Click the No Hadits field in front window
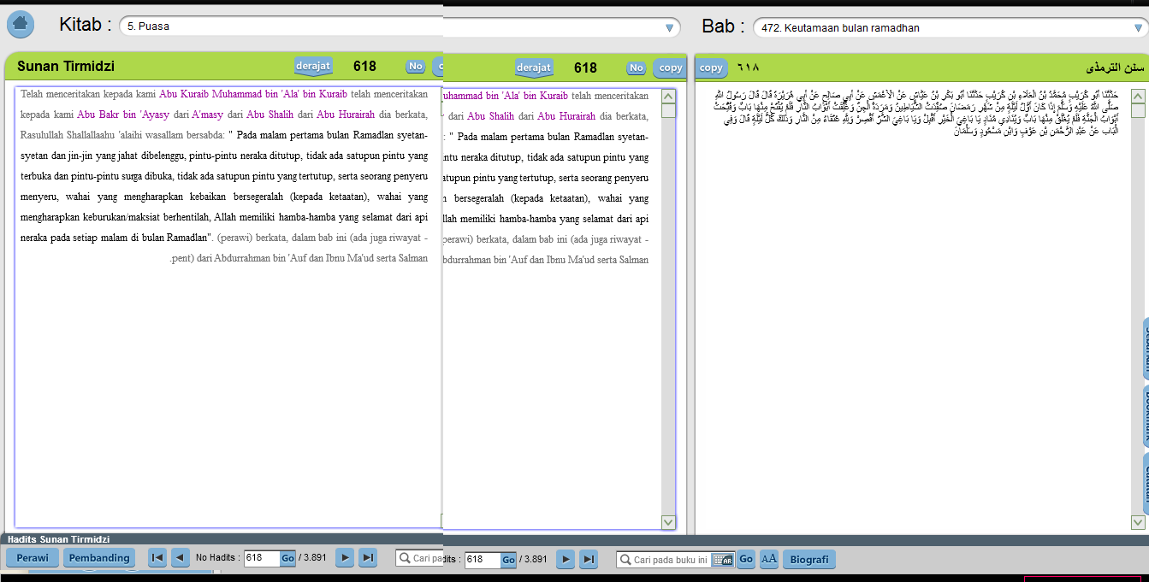Screen dimensions: 1149x582 [x=262, y=558]
